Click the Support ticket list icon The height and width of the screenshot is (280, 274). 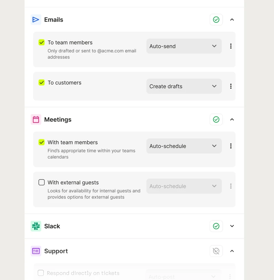pos(36,251)
